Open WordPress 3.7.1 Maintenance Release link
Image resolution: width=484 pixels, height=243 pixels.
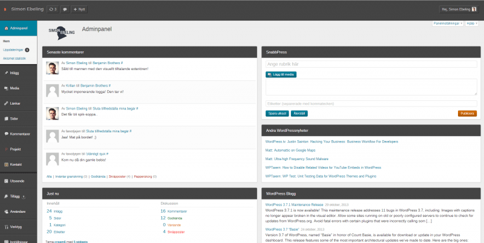click(x=294, y=205)
